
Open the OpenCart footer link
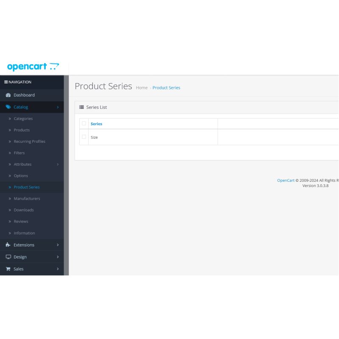click(286, 181)
